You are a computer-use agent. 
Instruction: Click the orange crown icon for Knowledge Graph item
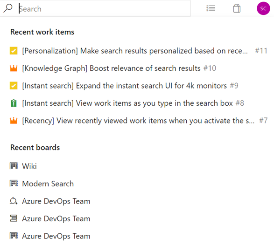coord(14,68)
